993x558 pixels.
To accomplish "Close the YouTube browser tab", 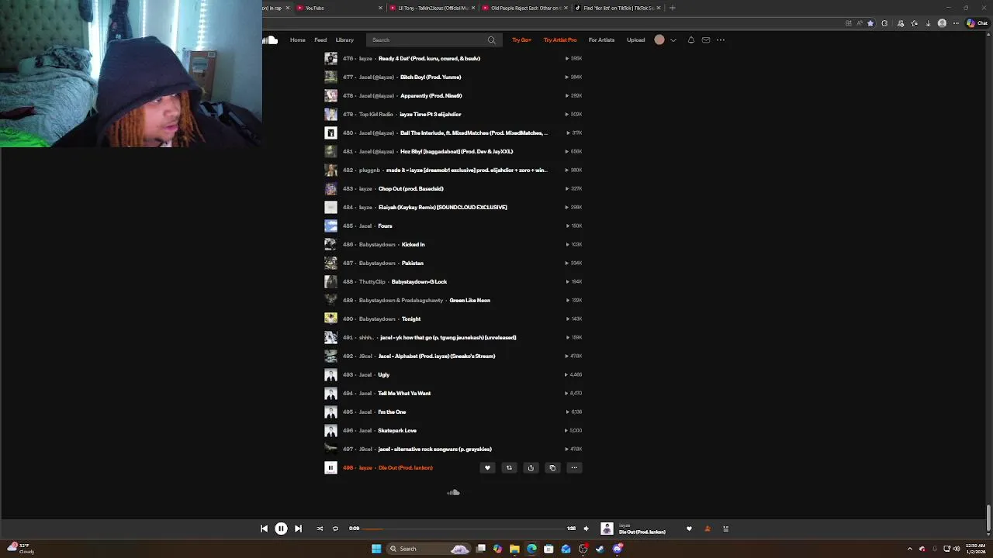I will (380, 8).
